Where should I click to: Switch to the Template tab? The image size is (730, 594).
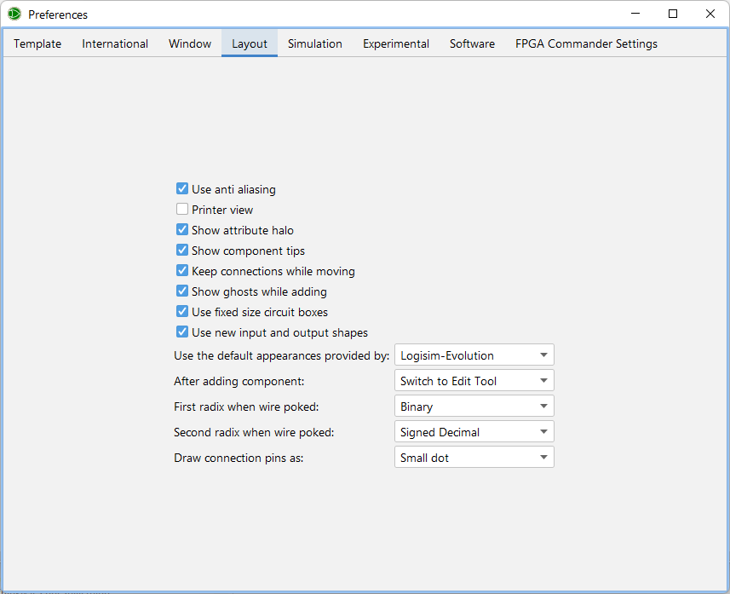coord(37,43)
